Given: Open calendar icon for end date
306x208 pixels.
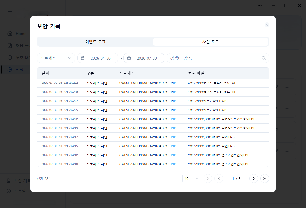Looking at the screenshot, I should click(129, 58).
